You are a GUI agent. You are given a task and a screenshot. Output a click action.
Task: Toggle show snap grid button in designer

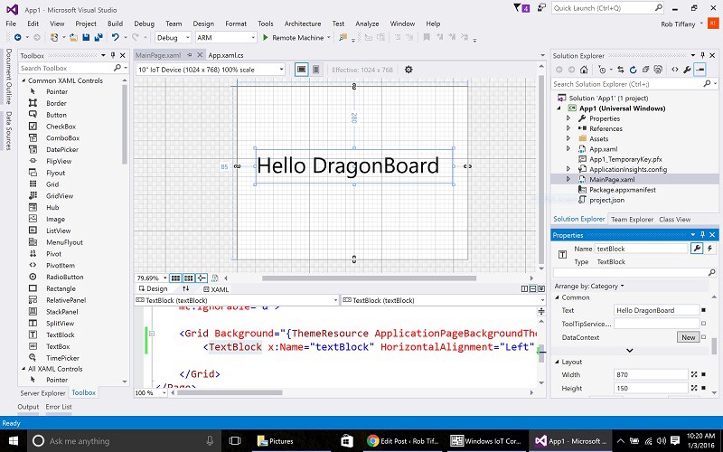pos(176,278)
